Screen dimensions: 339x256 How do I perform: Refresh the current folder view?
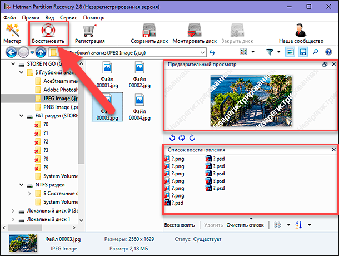click(x=212, y=52)
